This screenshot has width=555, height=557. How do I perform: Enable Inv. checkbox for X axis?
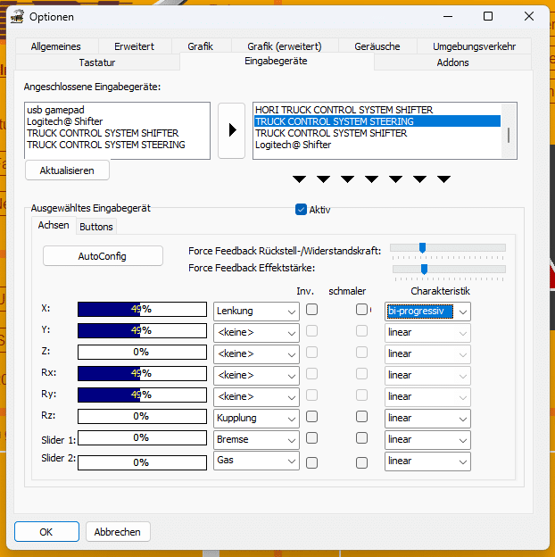tap(312, 310)
